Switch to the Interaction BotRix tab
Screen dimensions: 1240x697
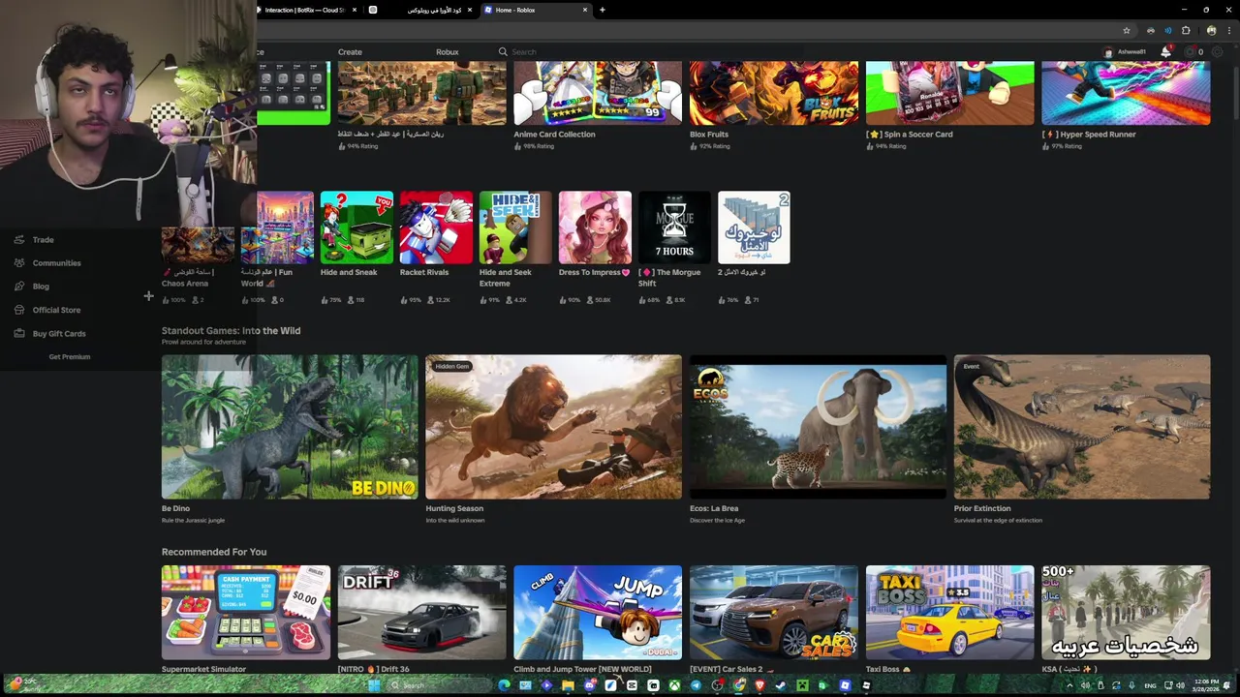tap(303, 10)
